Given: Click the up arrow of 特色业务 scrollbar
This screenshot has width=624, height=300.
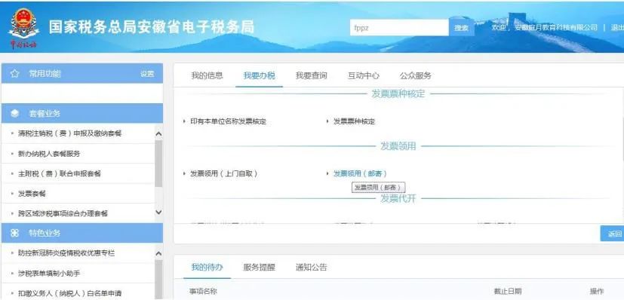Looking at the screenshot, I should coord(158,254).
